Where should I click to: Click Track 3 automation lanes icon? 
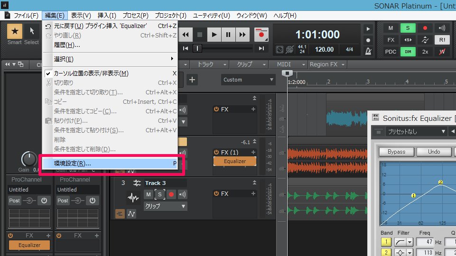tap(131, 214)
